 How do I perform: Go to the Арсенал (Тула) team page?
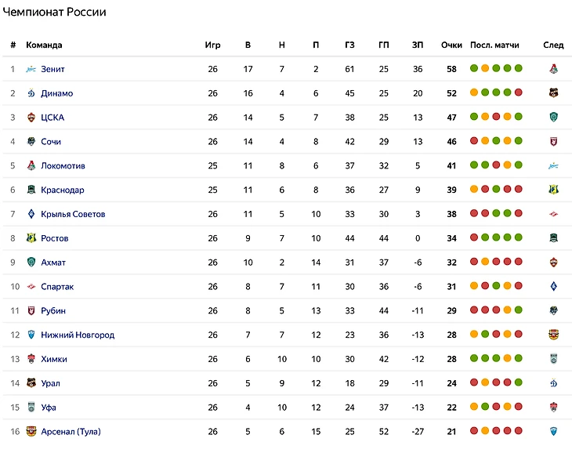71,432
